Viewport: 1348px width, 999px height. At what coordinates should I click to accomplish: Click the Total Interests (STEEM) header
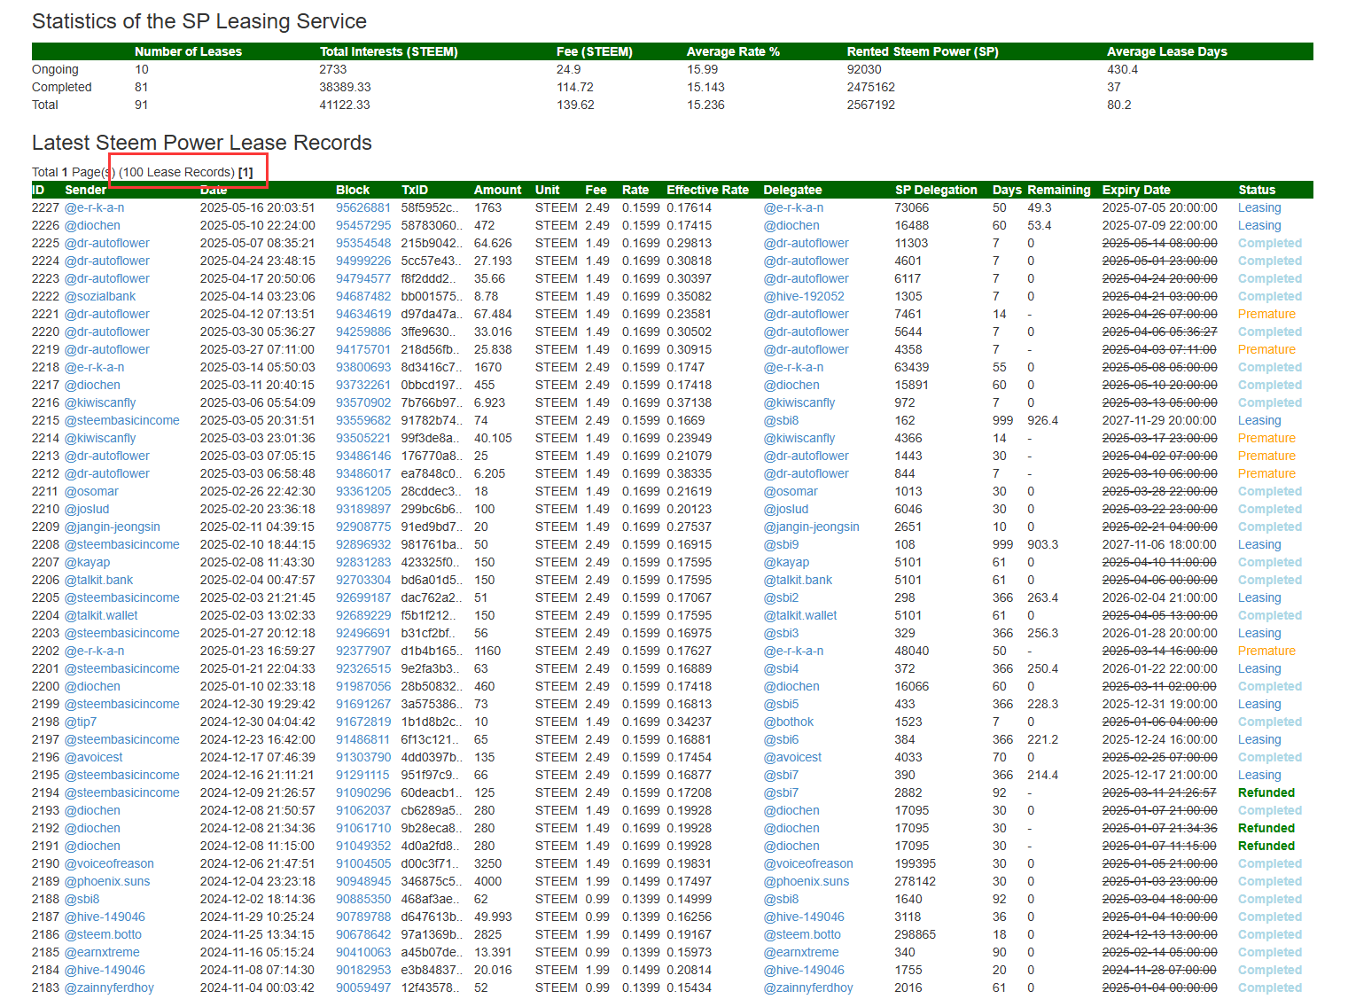coord(389,51)
